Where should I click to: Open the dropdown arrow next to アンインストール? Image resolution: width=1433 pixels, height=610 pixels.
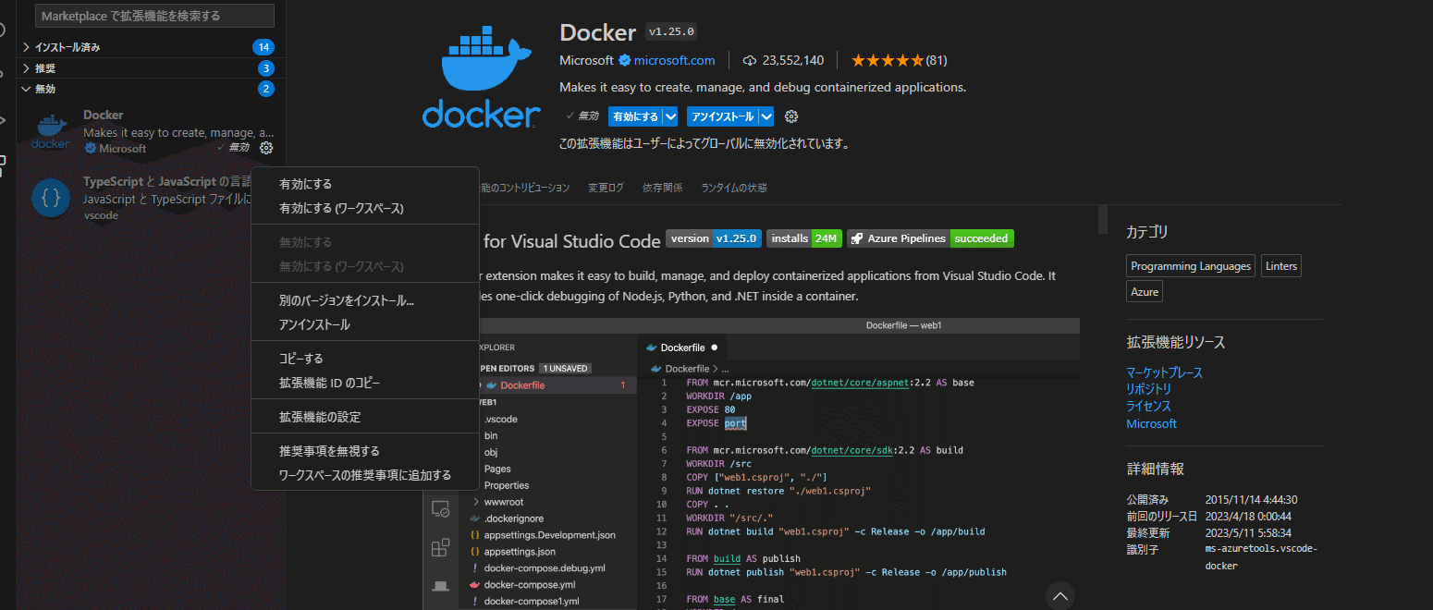766,116
